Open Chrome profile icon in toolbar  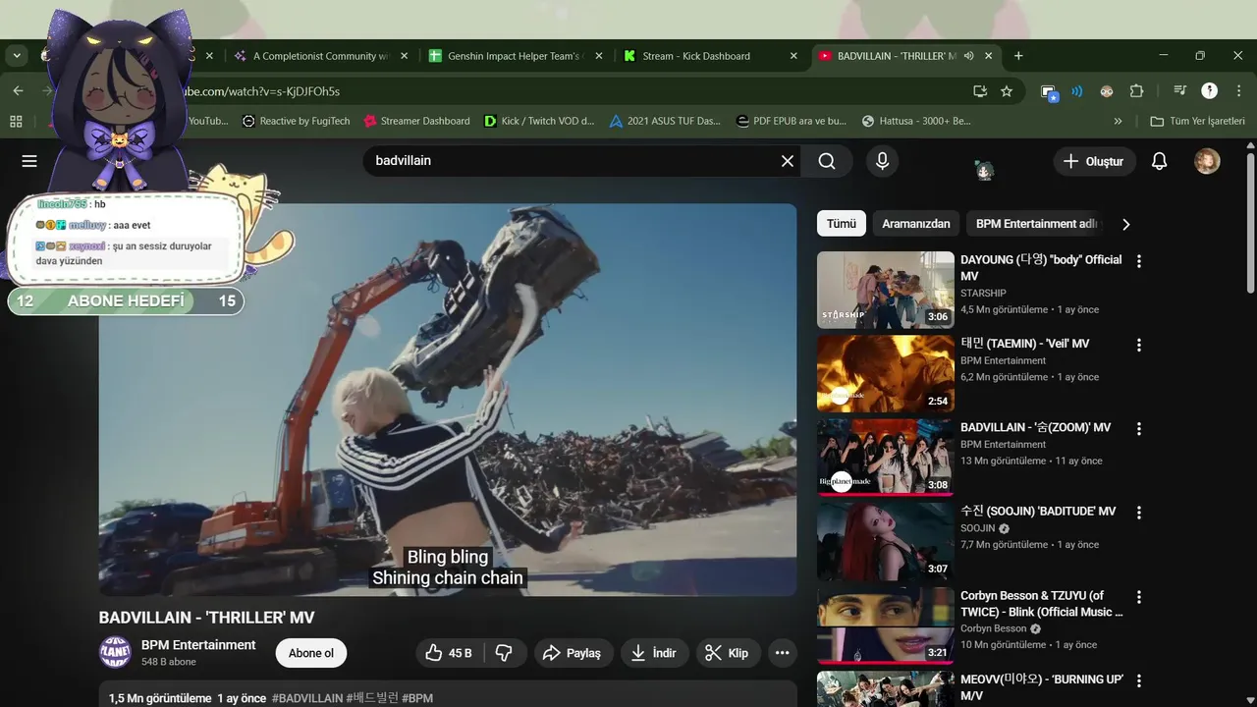[x=1210, y=91]
